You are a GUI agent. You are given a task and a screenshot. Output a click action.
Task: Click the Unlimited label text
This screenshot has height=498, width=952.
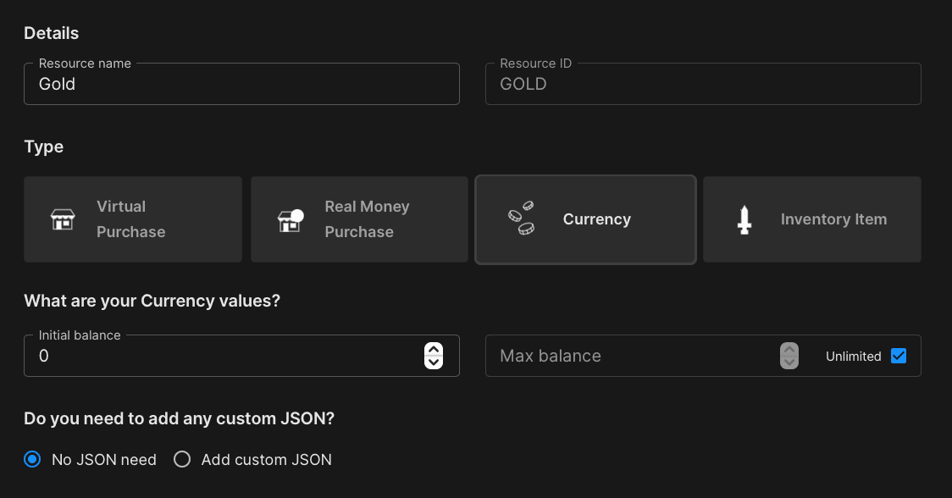[853, 357]
